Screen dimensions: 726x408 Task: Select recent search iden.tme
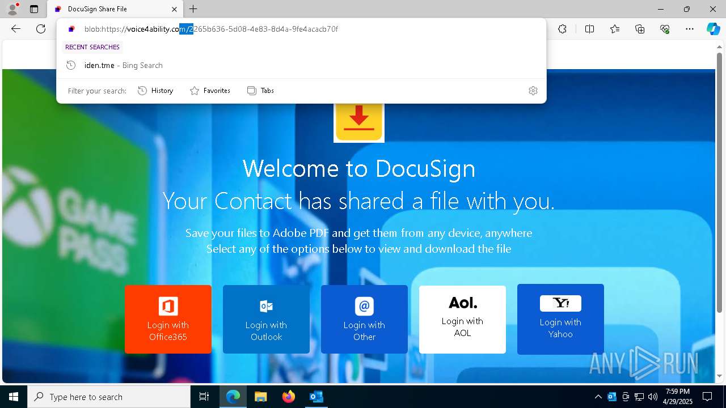click(x=301, y=65)
